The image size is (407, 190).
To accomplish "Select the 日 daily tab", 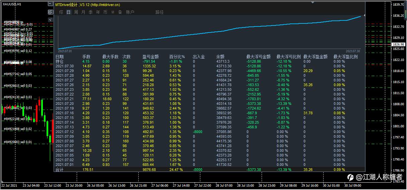I will click(68, 12).
